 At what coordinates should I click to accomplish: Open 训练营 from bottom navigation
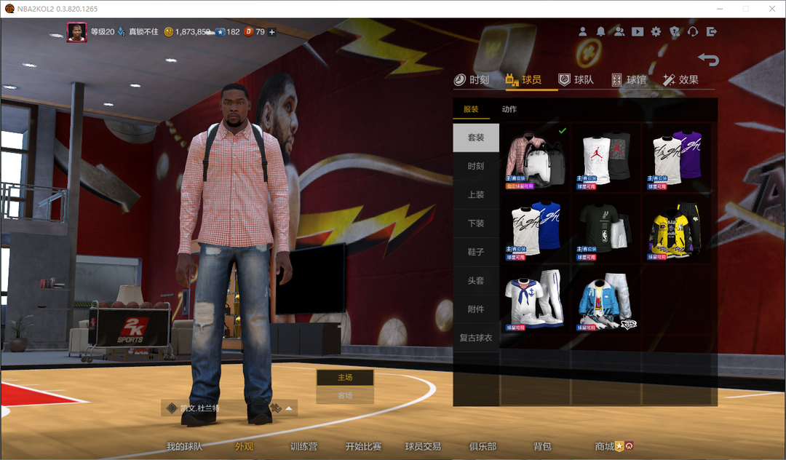303,446
